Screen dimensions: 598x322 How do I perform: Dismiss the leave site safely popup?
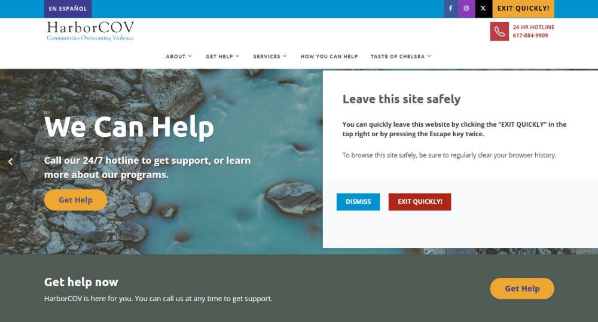(x=358, y=201)
